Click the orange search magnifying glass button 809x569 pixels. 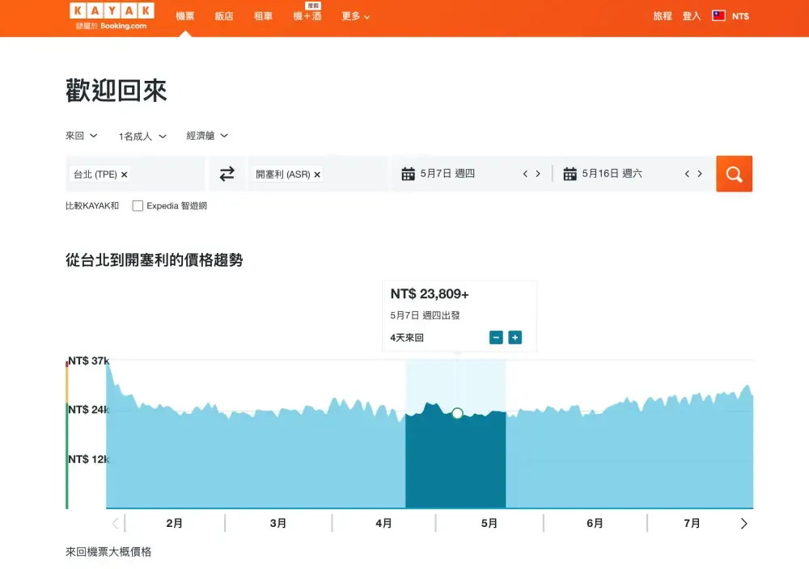(734, 173)
